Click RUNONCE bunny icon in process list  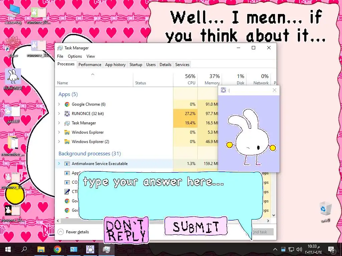(x=67, y=114)
